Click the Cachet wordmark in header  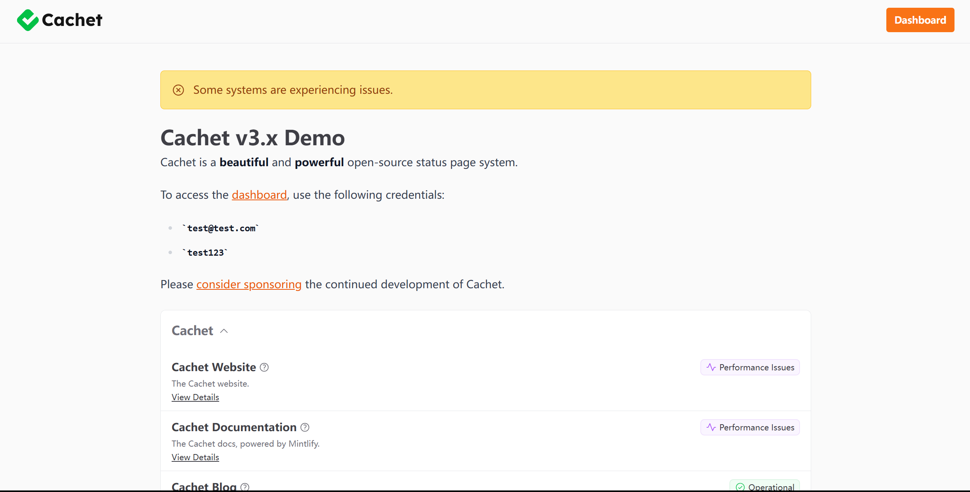coord(72,20)
